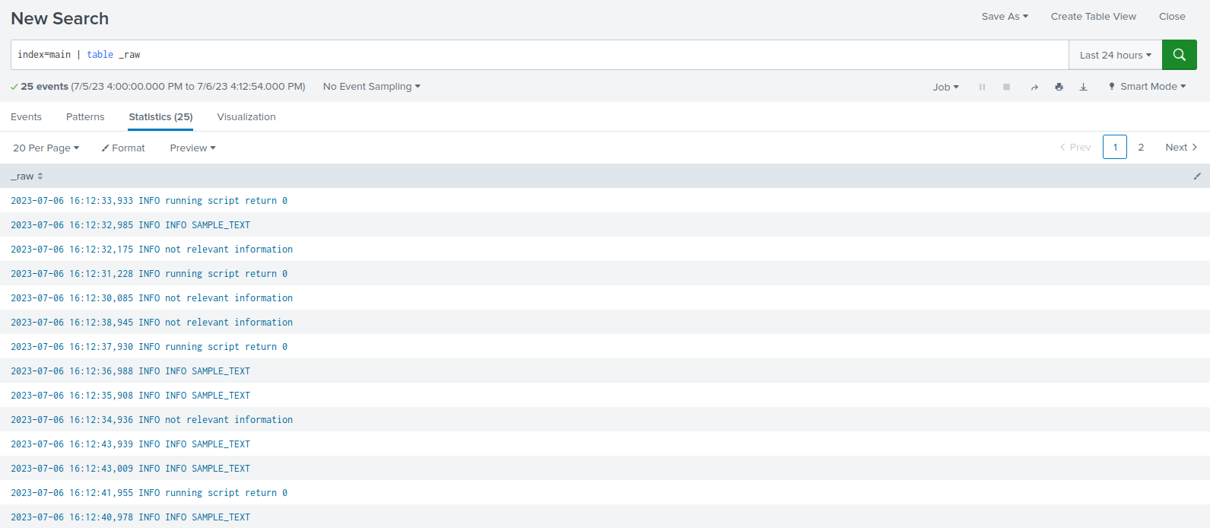Click inside the search query input field

532,55
